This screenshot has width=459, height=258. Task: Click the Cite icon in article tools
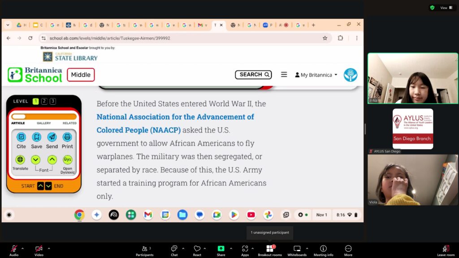pyautogui.click(x=21, y=137)
